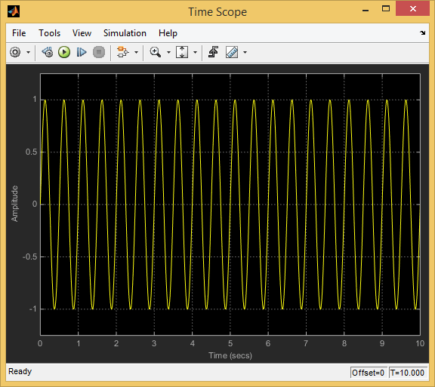Click the grayed stop simulation button
The image size is (435, 387).
point(99,52)
